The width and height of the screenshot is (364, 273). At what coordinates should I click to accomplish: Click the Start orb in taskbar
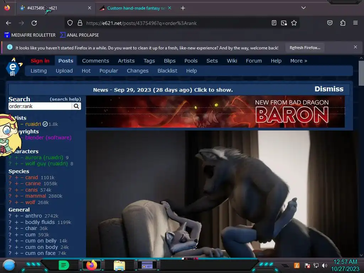tap(9, 265)
